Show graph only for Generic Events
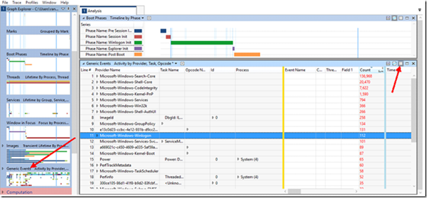The image size is (427, 198). [394, 64]
